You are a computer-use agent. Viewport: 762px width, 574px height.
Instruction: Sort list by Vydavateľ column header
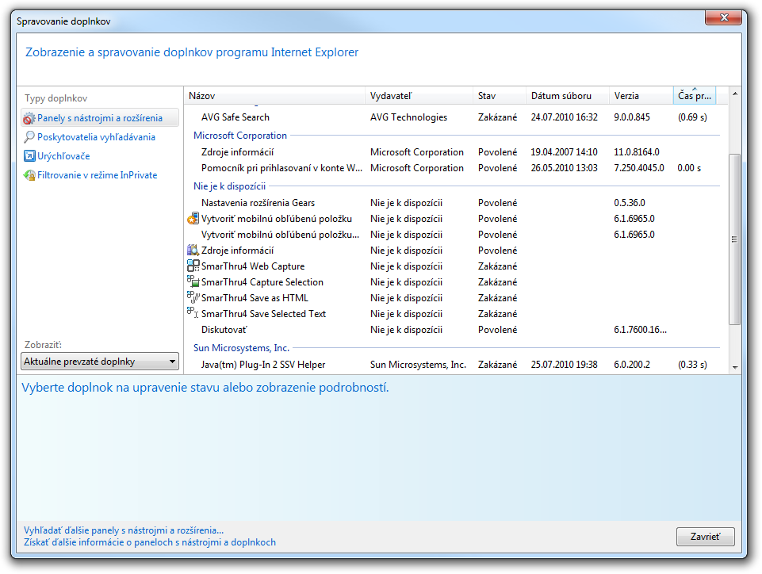click(419, 96)
